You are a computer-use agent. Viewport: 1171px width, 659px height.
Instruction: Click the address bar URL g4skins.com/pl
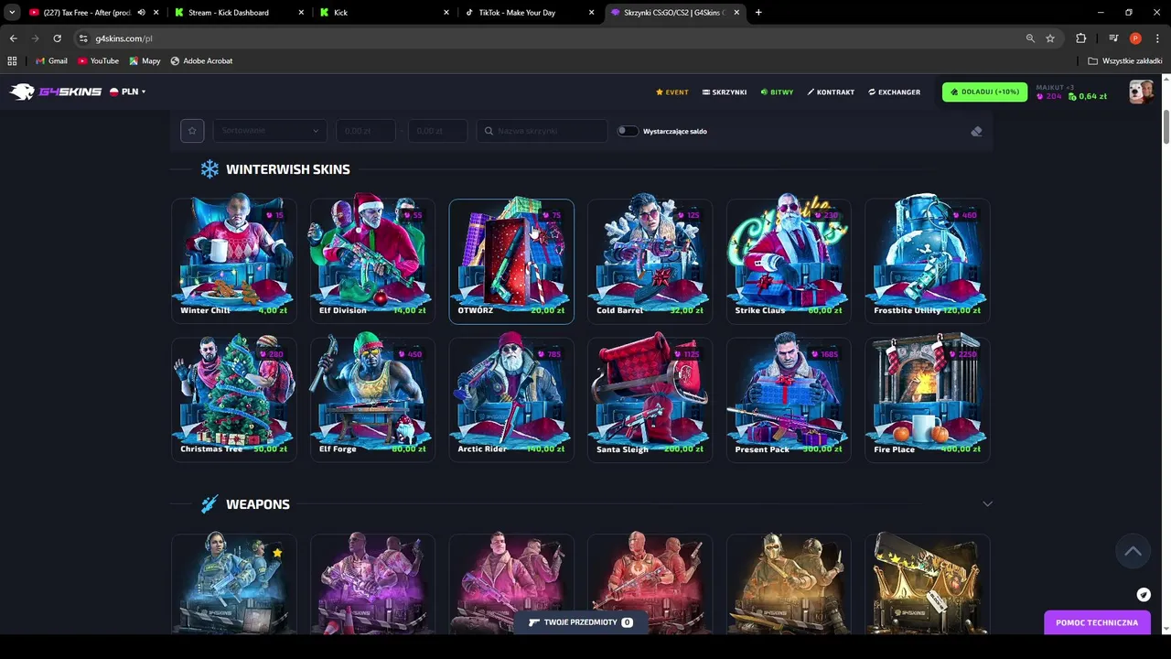124,38
